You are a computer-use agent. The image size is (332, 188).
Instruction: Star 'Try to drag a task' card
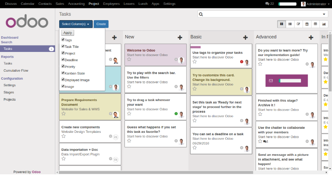pyautogui.click(x=129, y=114)
